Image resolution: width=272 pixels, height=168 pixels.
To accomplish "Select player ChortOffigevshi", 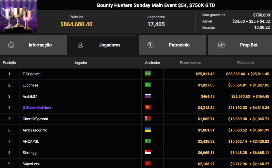I will (35, 119).
